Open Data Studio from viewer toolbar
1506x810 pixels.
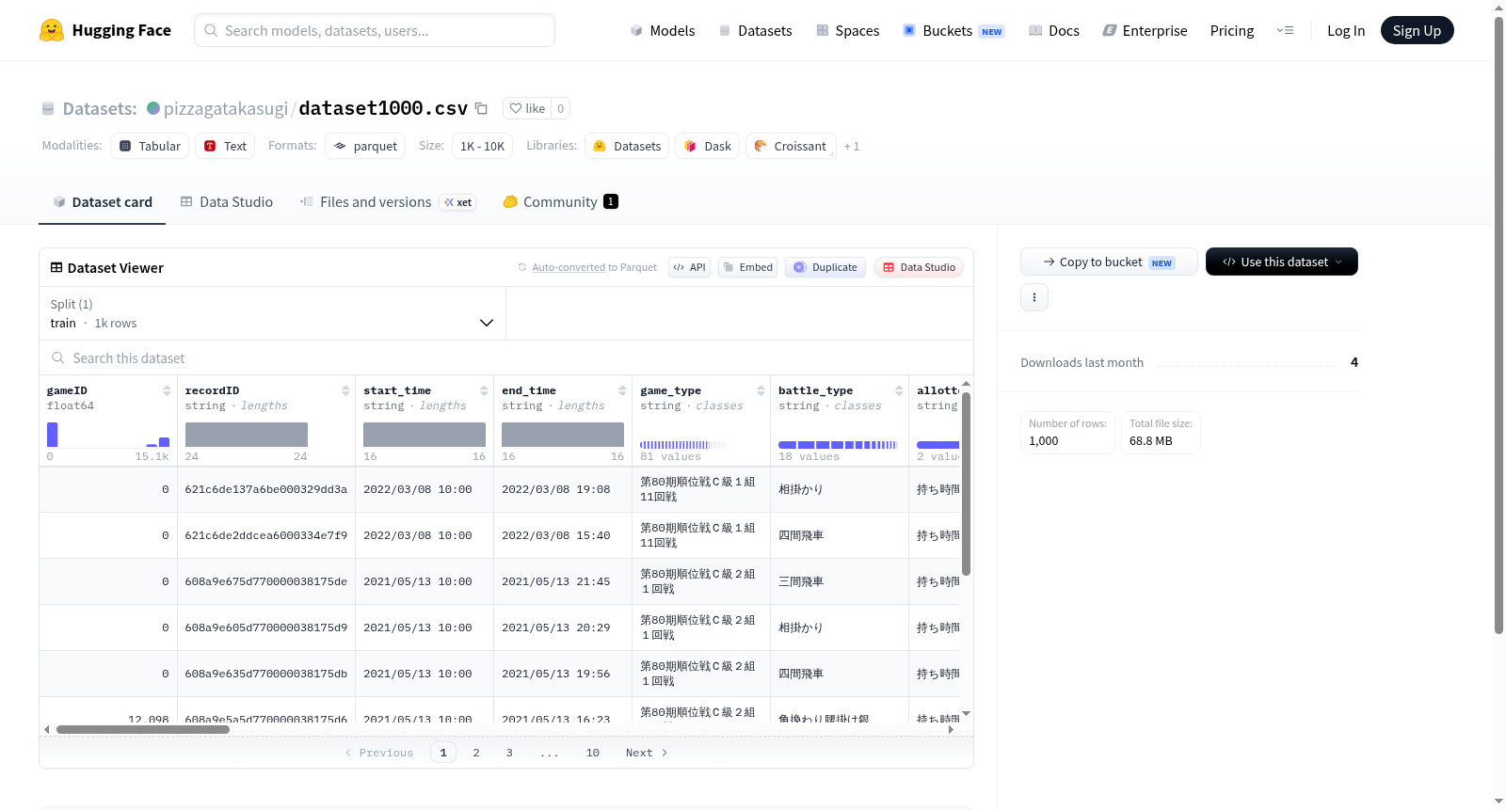point(919,267)
